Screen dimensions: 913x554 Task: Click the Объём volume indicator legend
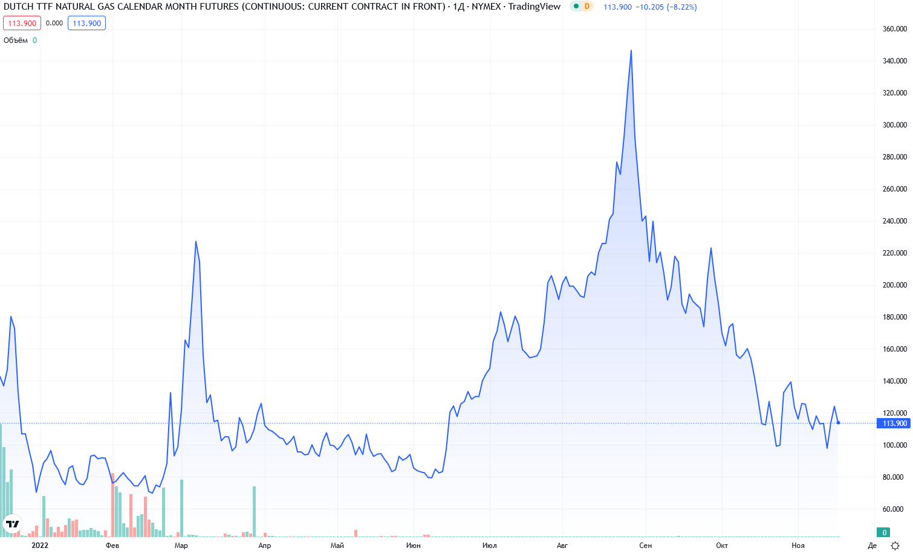(x=16, y=40)
